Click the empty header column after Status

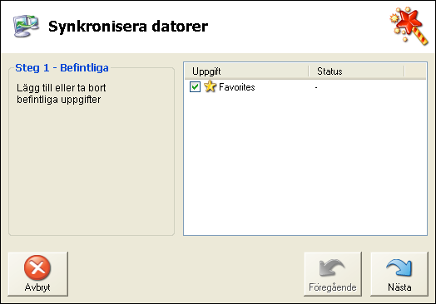(x=415, y=71)
